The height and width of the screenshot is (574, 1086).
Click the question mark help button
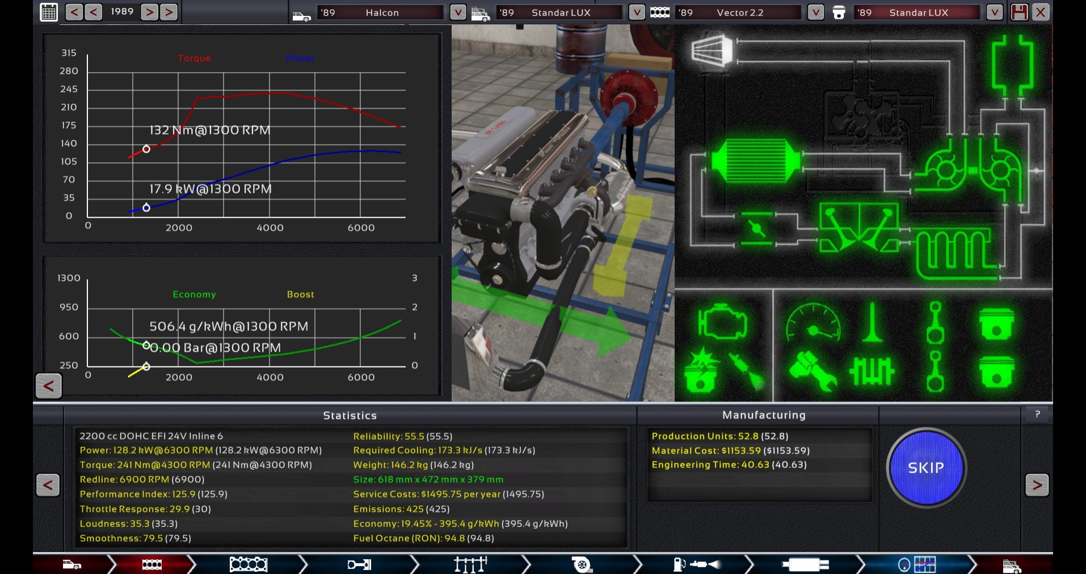click(x=1037, y=415)
